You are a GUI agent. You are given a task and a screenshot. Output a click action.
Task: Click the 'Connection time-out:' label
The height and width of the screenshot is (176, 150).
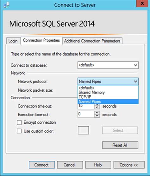(x=35, y=106)
